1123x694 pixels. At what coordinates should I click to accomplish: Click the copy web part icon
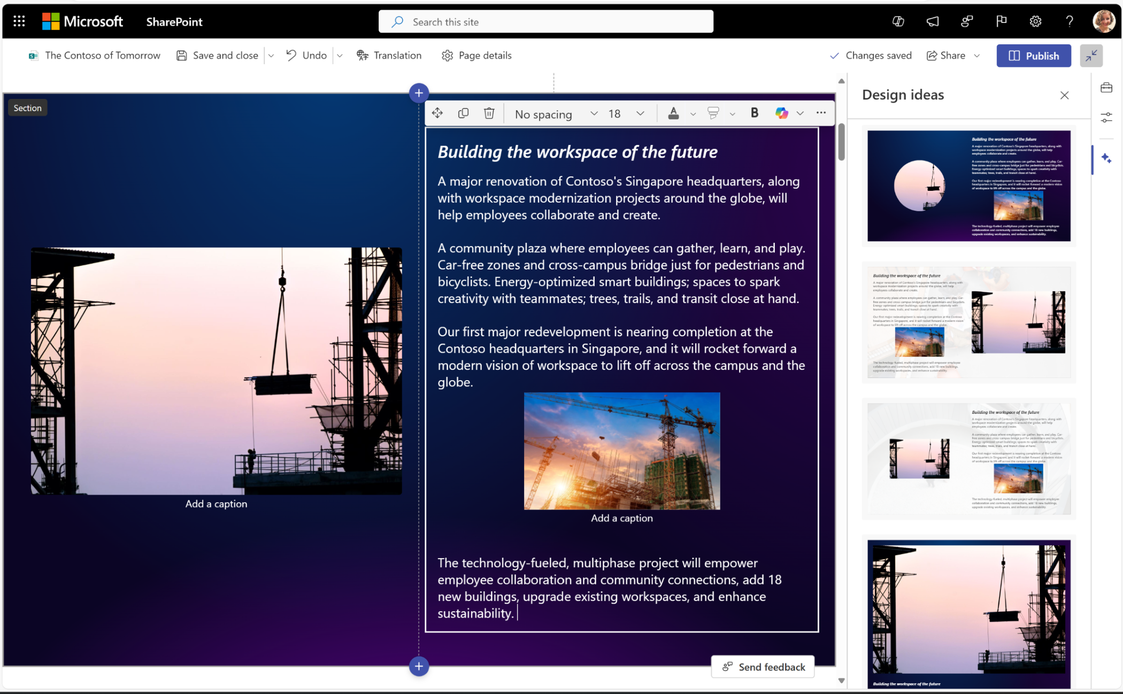[x=464, y=112]
